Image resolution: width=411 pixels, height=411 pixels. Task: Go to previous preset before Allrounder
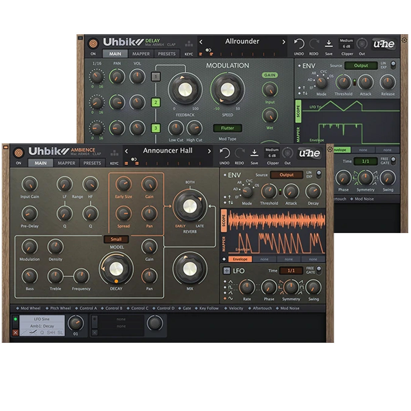pos(201,42)
